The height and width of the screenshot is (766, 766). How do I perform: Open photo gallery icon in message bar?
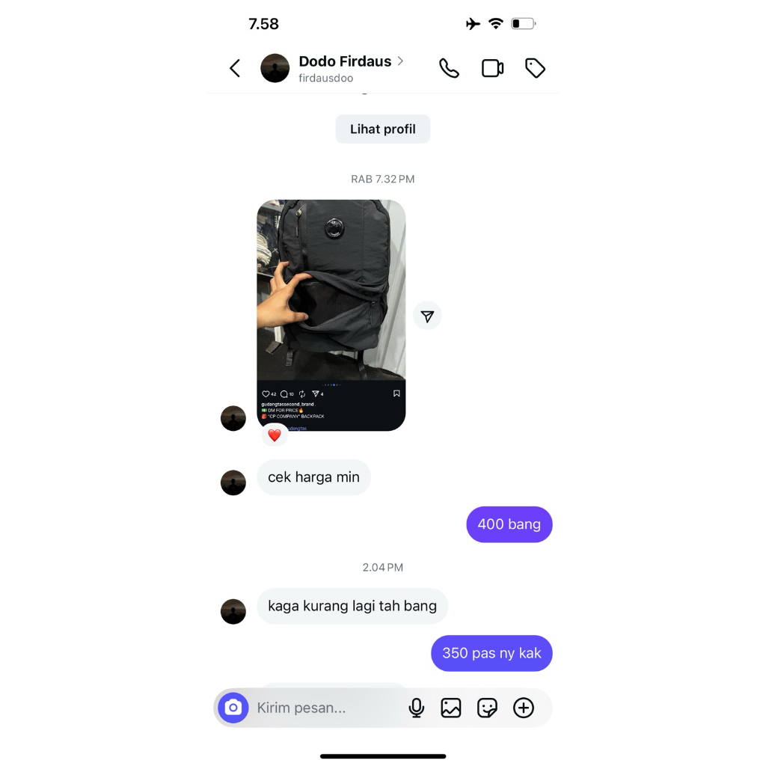tap(451, 708)
